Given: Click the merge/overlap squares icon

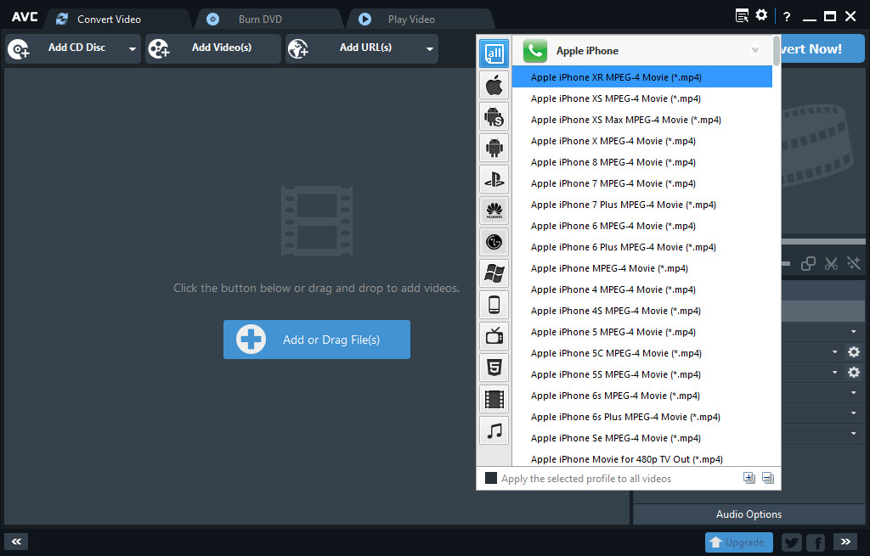Looking at the screenshot, I should point(809,263).
